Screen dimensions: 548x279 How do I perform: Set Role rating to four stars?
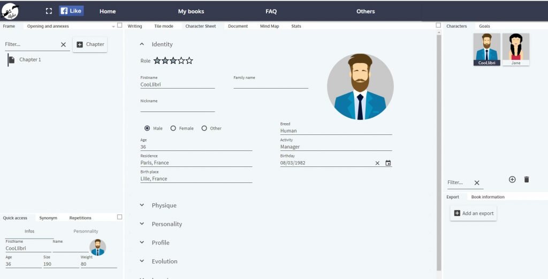181,61
